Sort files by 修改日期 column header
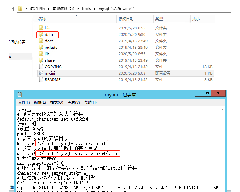 click(x=126, y=19)
